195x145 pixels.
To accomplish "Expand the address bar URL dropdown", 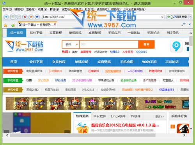I will (x=162, y=17).
